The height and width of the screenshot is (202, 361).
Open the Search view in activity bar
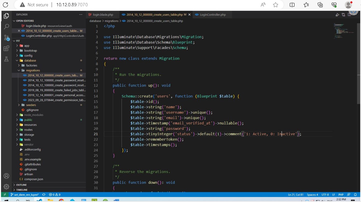point(7,27)
